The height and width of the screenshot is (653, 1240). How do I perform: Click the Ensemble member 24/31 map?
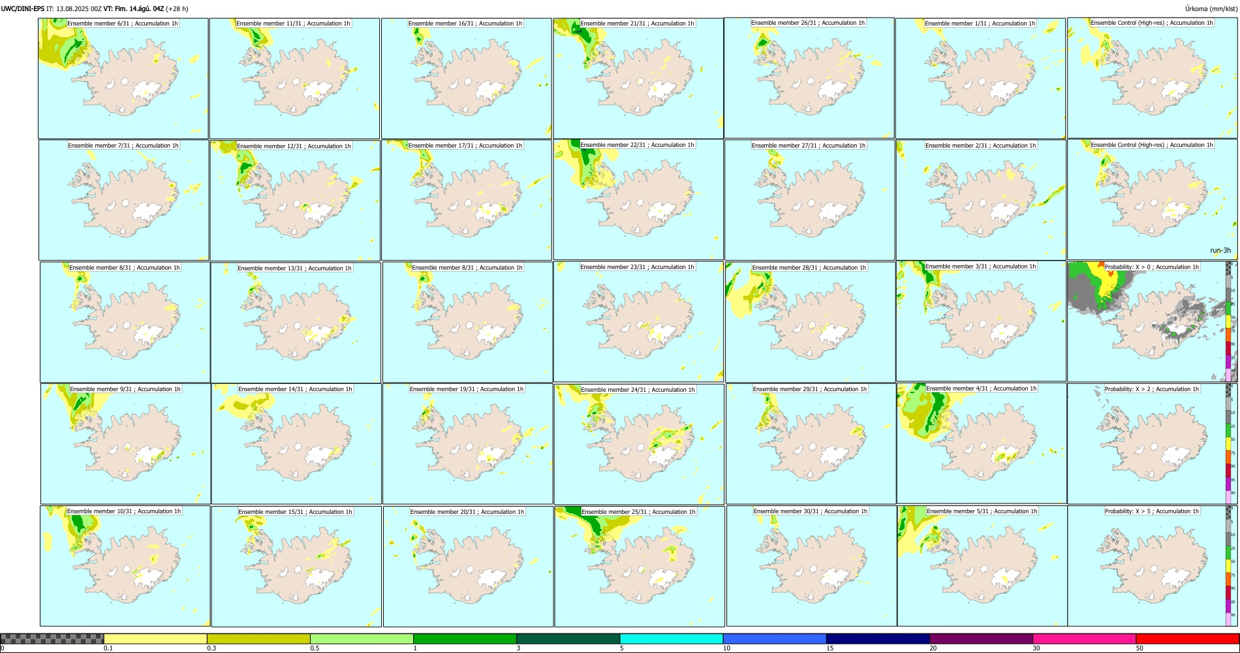point(640,444)
